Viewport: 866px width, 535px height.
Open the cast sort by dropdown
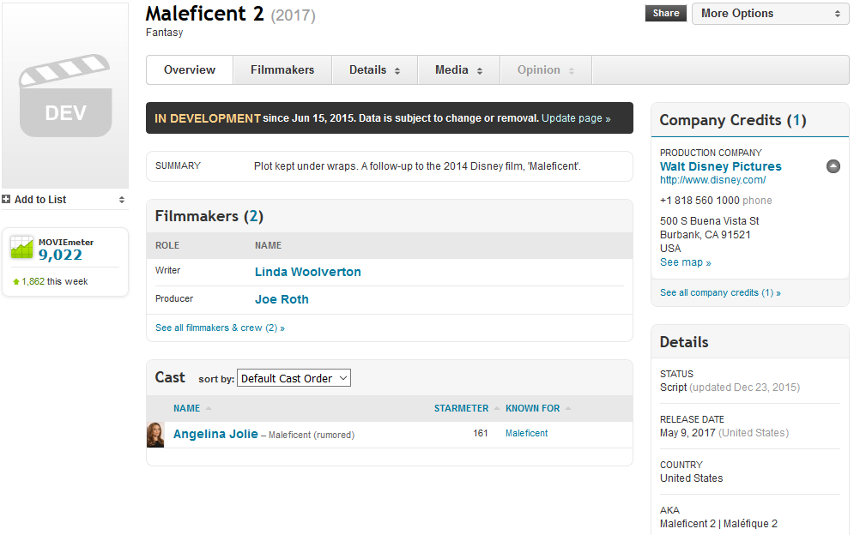pyautogui.click(x=294, y=378)
